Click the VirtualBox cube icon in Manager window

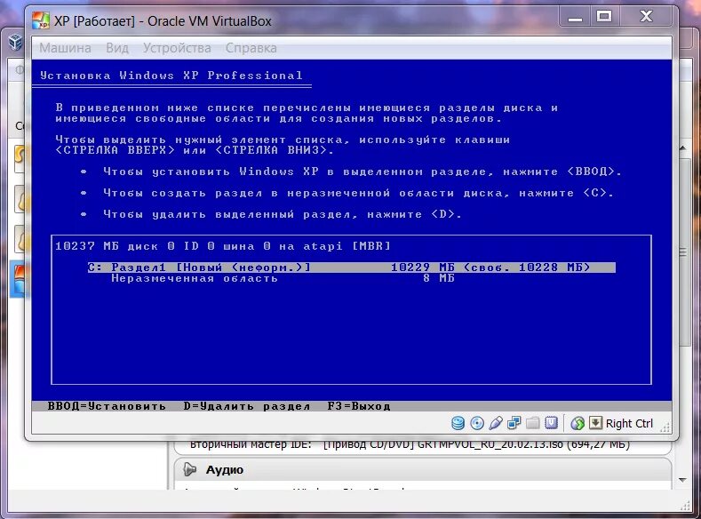(x=16, y=43)
